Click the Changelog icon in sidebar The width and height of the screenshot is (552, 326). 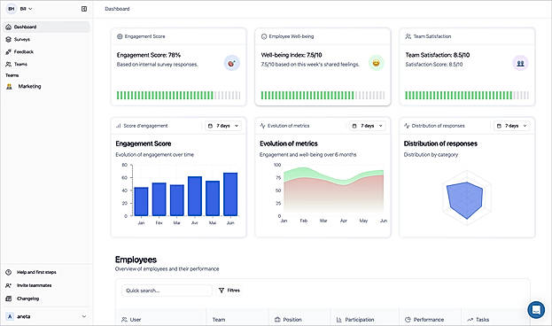(9, 299)
